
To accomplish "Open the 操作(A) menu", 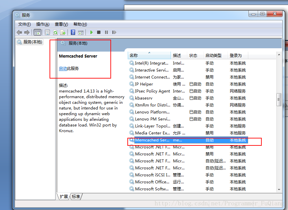I will [x=43, y=24].
